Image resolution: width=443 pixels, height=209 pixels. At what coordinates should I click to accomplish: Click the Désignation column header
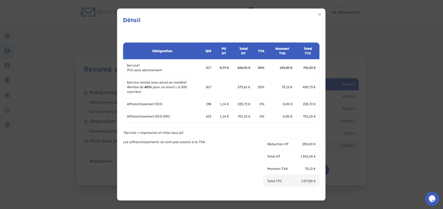pyautogui.click(x=162, y=51)
